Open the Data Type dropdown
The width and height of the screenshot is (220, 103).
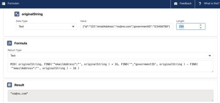[46, 26]
